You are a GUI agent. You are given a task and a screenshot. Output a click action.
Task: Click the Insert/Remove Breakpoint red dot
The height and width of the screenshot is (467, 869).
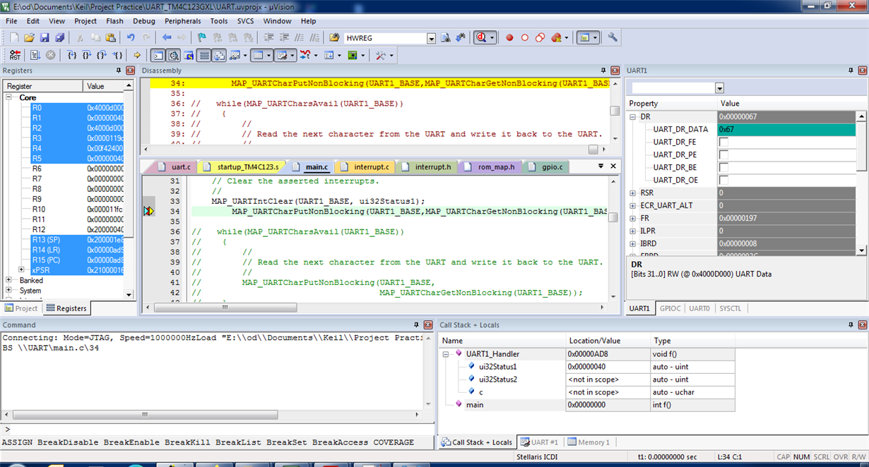point(509,38)
